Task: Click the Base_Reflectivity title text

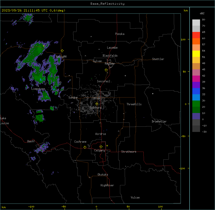Action: [x=107, y=4]
